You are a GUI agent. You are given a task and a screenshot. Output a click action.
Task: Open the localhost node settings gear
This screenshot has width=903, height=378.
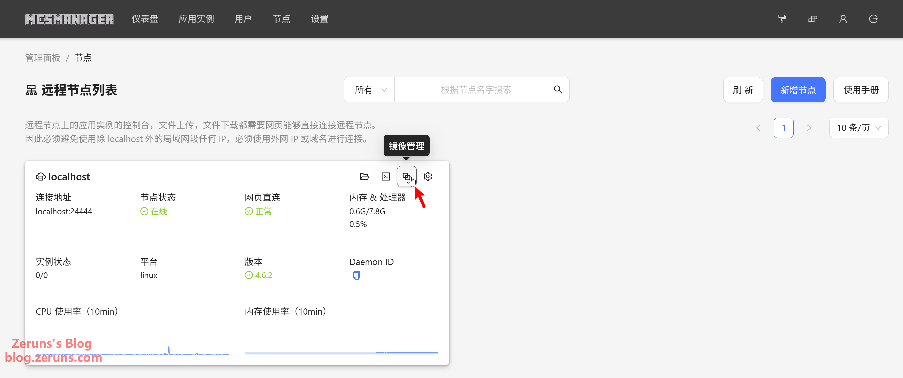(428, 176)
